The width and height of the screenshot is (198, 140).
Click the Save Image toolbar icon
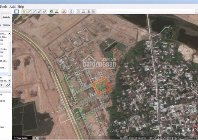89,11
